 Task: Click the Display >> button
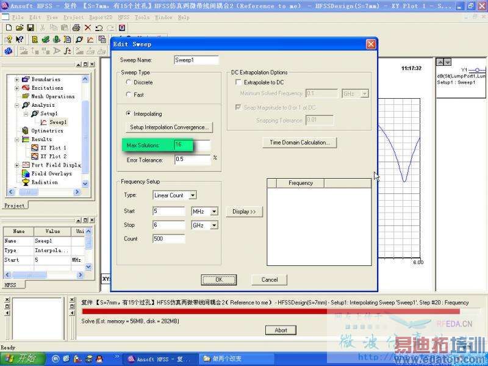[245, 212]
